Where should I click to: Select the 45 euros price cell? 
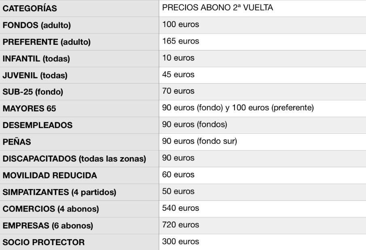[178, 75]
